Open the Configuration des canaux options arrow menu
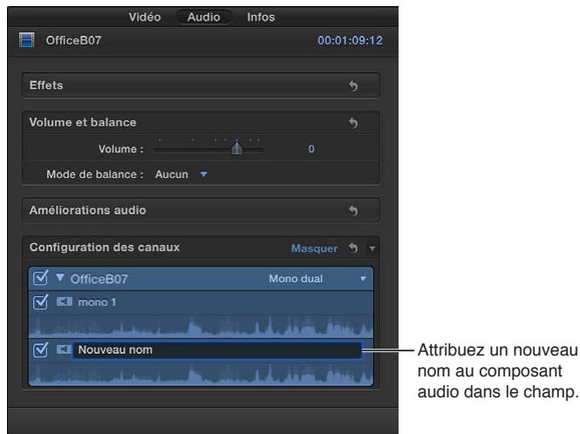The height and width of the screenshot is (434, 580). pyautogui.click(x=372, y=248)
